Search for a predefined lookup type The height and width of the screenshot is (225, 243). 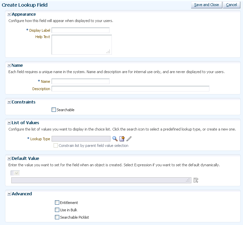(x=115, y=139)
